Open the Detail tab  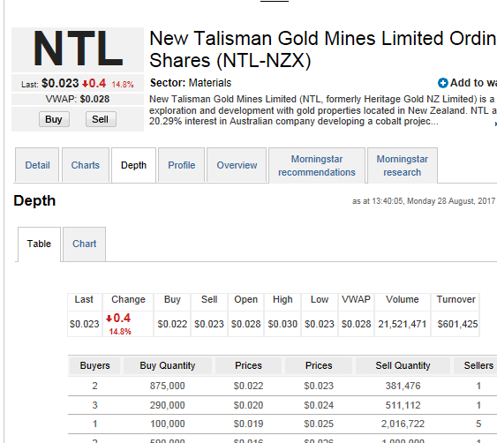(37, 165)
